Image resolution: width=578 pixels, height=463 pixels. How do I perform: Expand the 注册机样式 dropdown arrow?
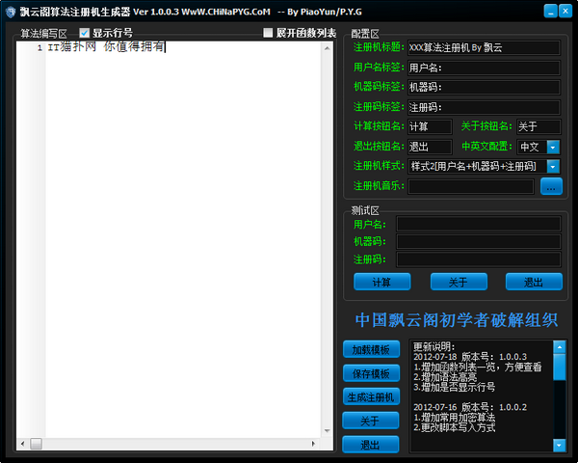pyautogui.click(x=553, y=167)
